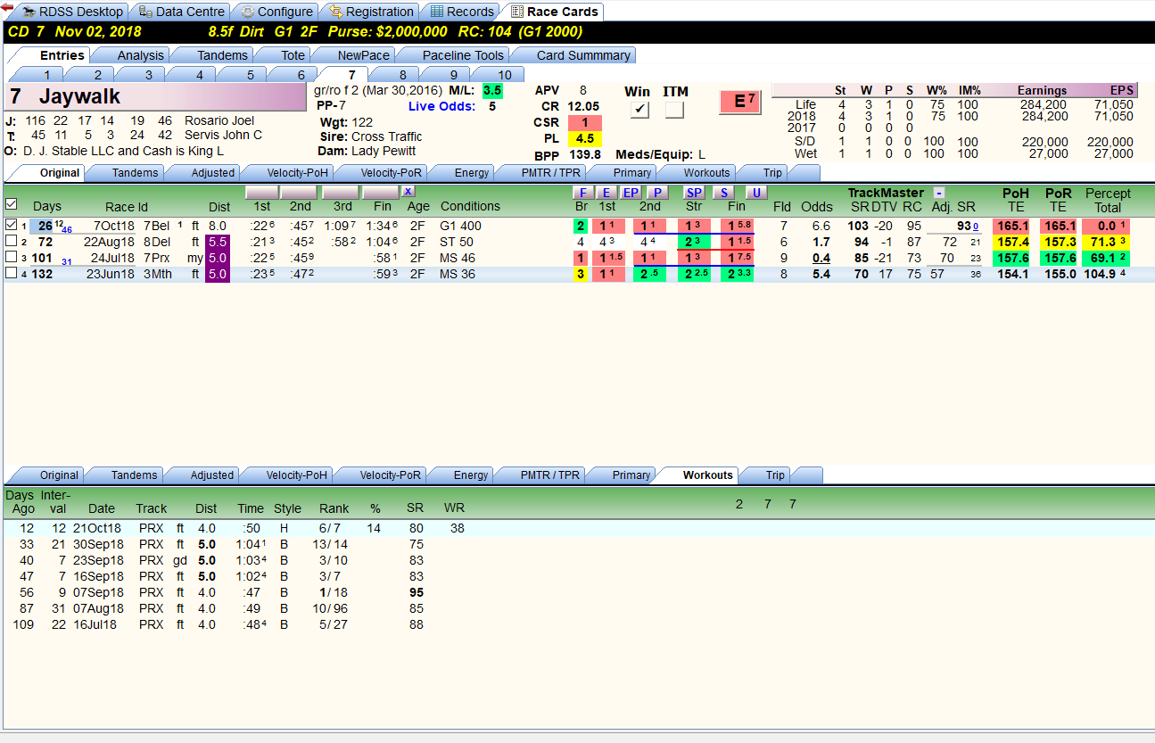Click the F pace filter button
The width and height of the screenshot is (1155, 743).
[x=582, y=193]
